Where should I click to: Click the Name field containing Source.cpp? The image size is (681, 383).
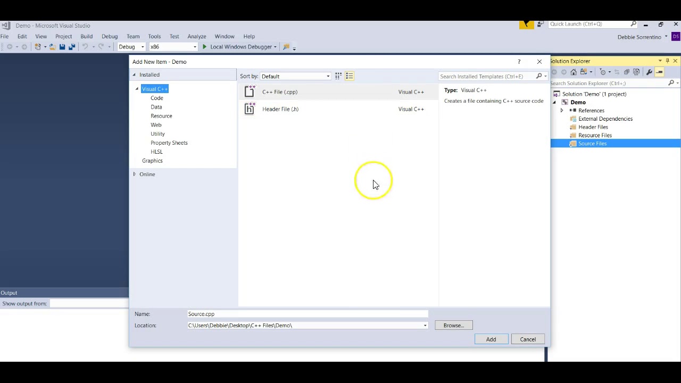tap(308, 314)
